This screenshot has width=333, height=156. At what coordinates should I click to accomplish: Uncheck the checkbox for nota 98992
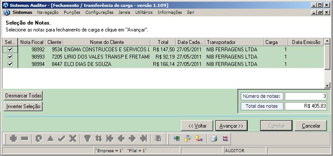tap(10, 50)
